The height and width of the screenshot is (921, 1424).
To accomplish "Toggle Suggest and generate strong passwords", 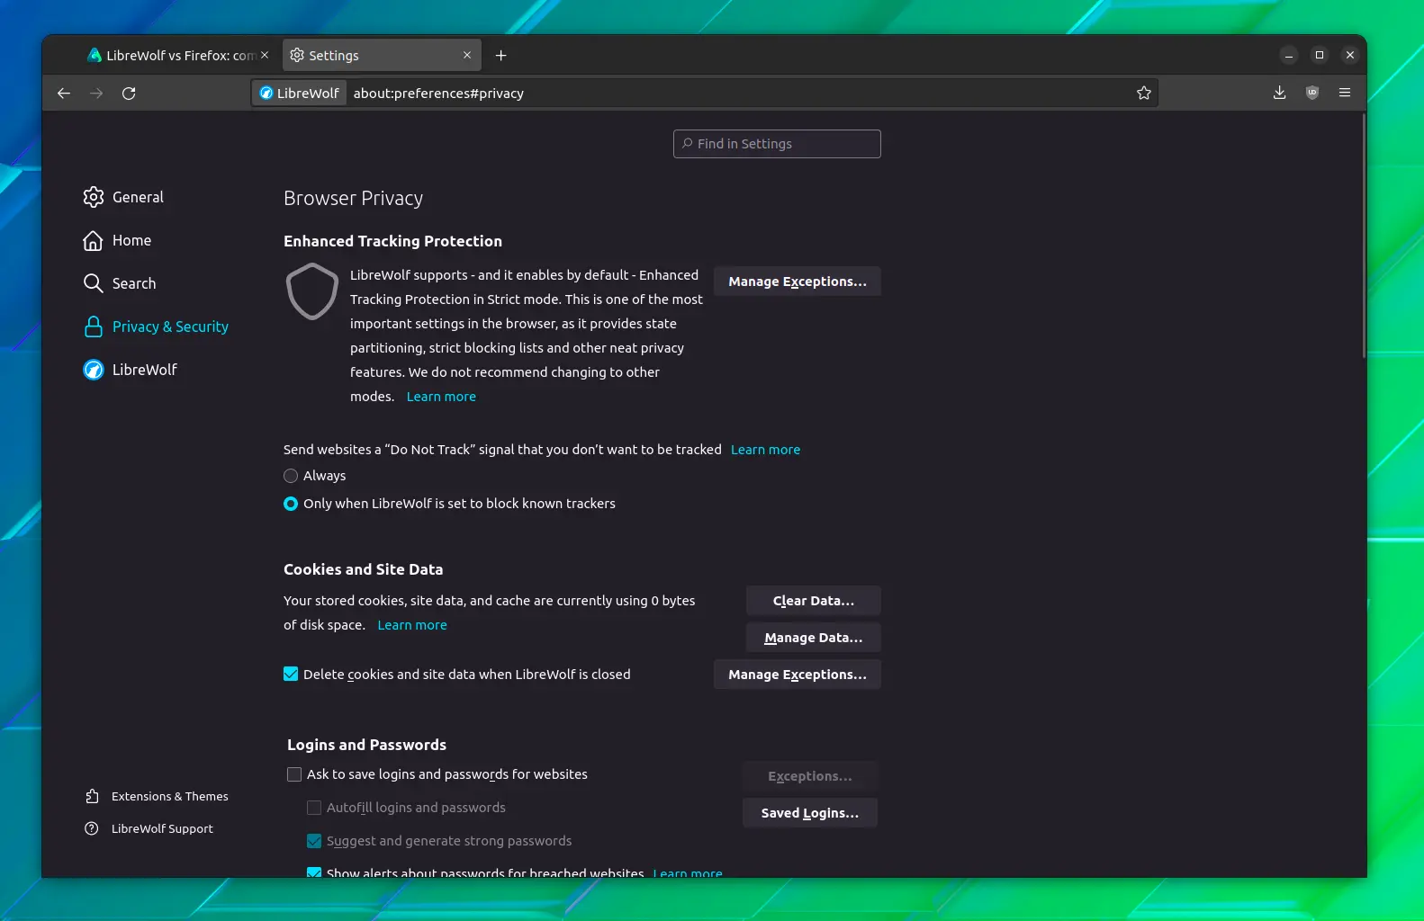I will tap(314, 841).
